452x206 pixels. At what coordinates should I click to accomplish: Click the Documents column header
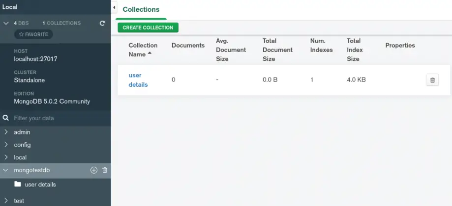[188, 46]
